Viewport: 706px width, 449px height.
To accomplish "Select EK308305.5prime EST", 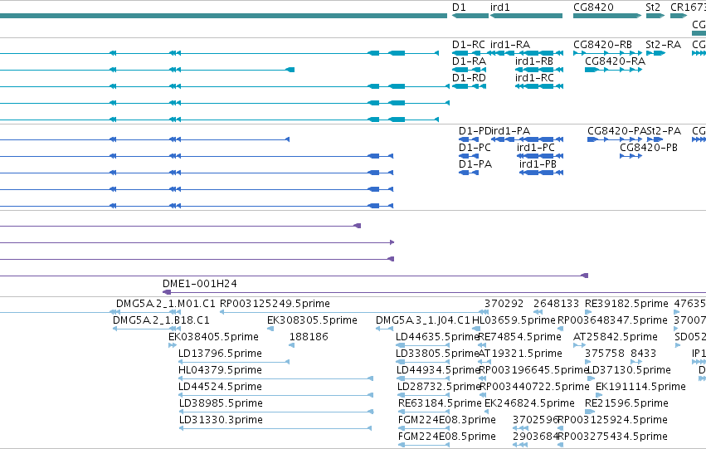I will [270, 329].
